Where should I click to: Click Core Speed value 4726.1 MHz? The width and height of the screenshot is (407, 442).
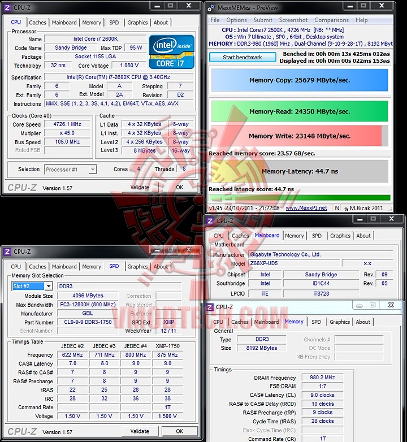tap(67, 124)
